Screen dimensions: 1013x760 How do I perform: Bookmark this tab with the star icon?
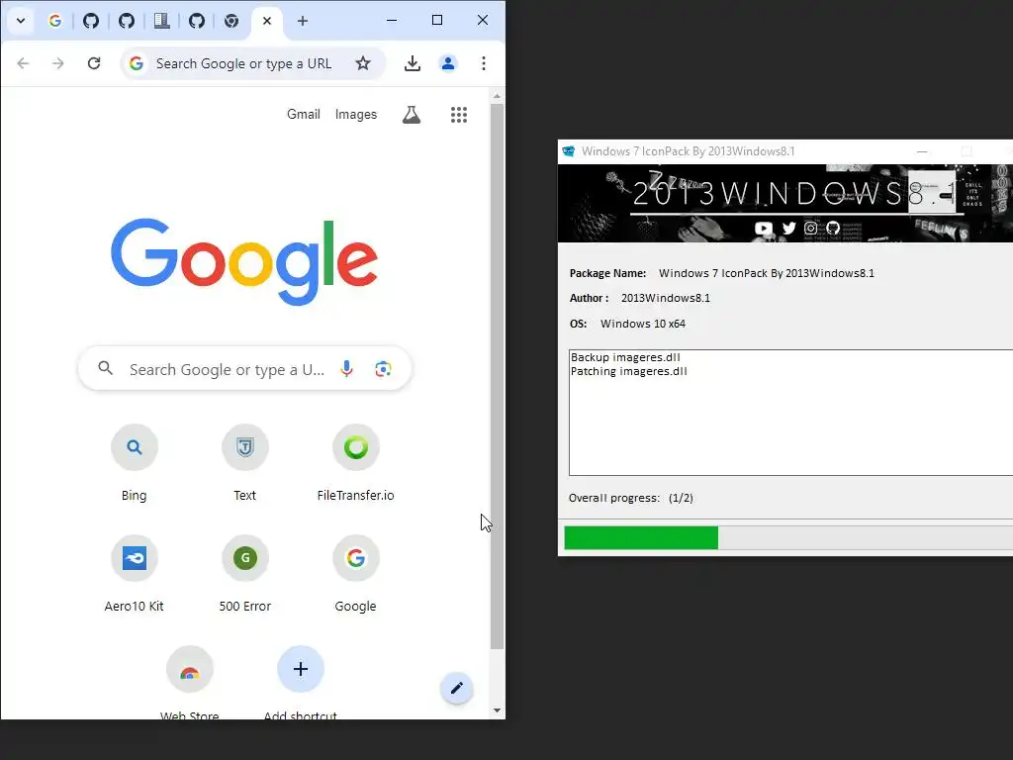click(363, 63)
